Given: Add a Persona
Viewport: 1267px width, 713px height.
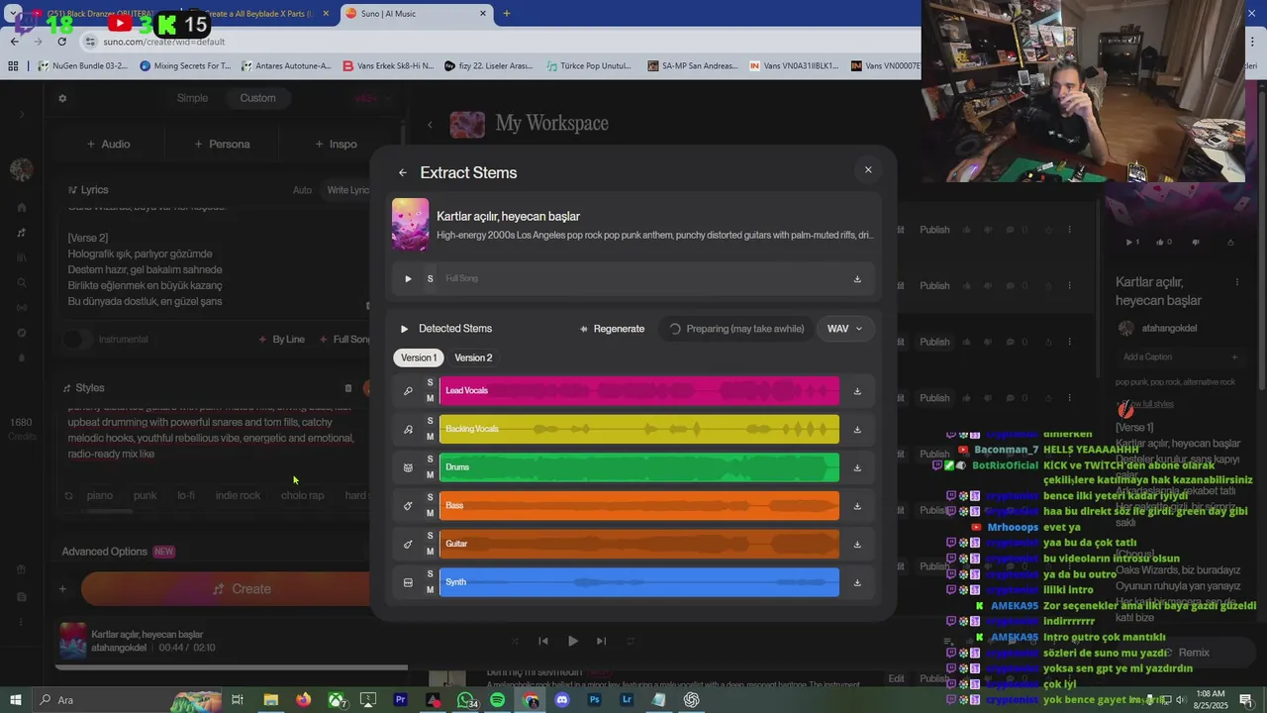Looking at the screenshot, I should click(222, 144).
